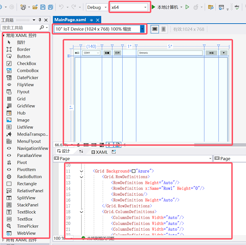
Task: Toggle artboard background button
Action: tap(102, 145)
